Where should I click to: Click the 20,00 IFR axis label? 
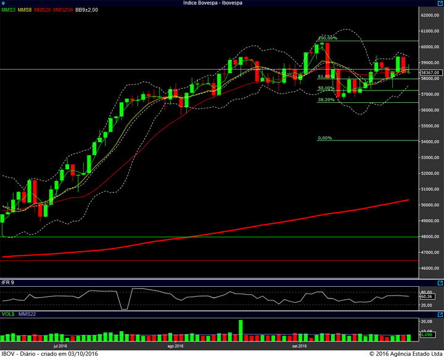427,305
